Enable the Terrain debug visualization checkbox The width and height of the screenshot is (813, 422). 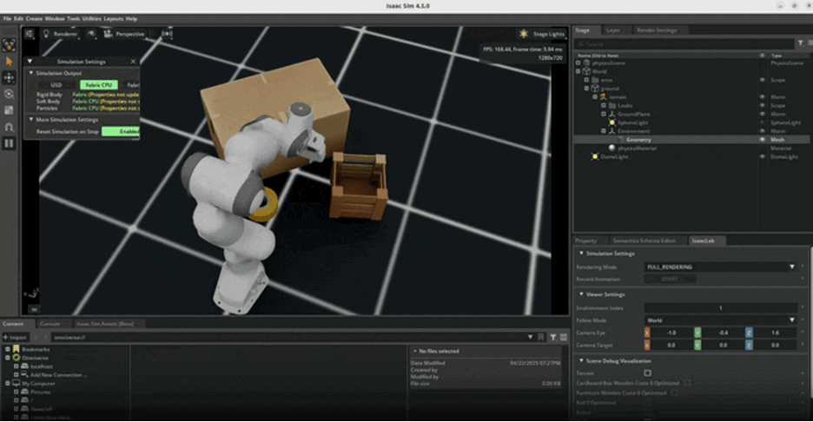click(647, 373)
